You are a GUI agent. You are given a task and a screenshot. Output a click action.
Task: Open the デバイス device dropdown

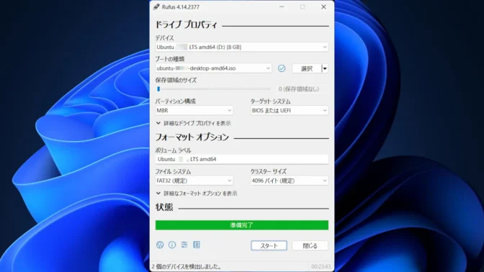tap(242, 47)
